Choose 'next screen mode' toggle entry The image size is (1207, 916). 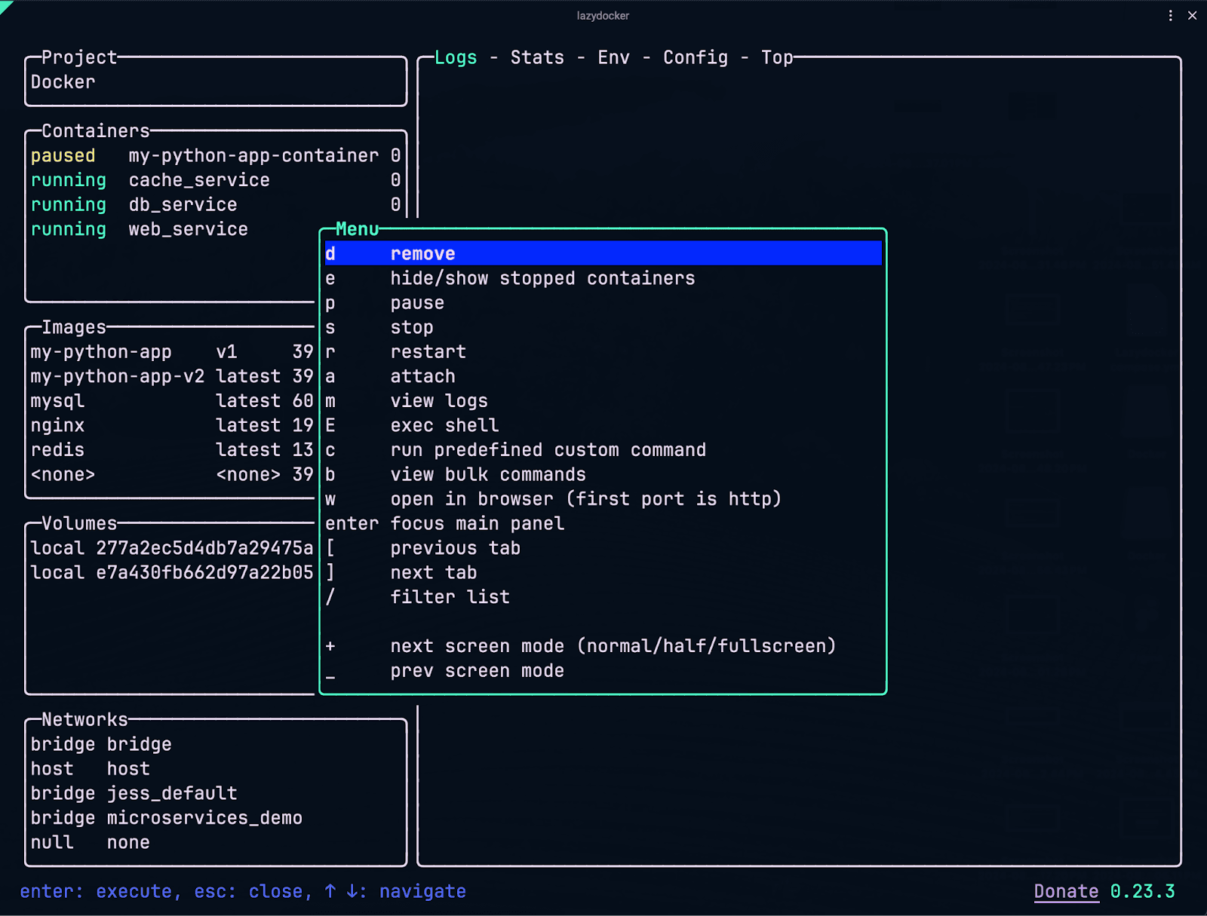pyautogui.click(x=612, y=646)
